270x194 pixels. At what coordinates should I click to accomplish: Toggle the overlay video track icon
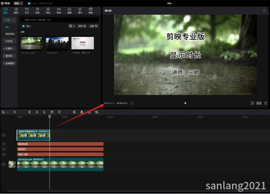coord(4,135)
